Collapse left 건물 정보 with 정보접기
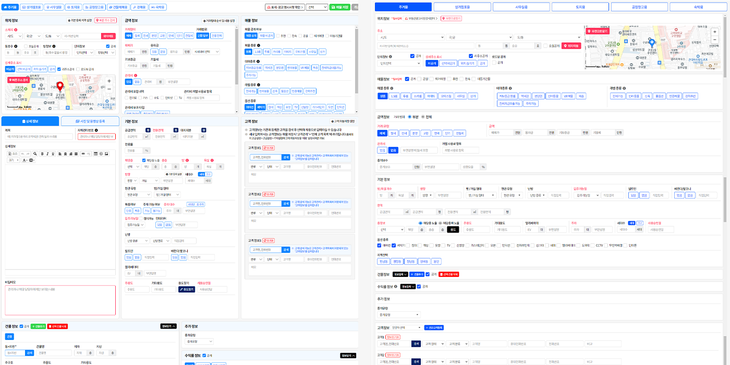 (x=168, y=326)
